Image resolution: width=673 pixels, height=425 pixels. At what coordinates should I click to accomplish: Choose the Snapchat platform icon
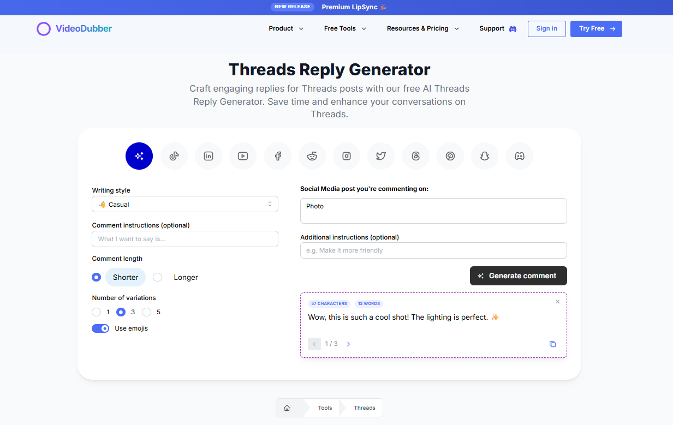coord(485,156)
